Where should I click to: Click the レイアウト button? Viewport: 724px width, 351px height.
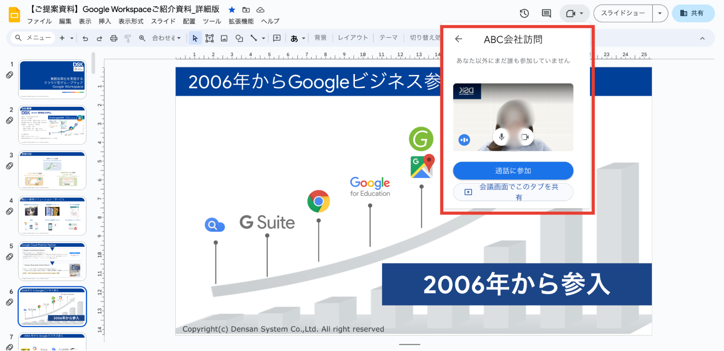pyautogui.click(x=353, y=38)
